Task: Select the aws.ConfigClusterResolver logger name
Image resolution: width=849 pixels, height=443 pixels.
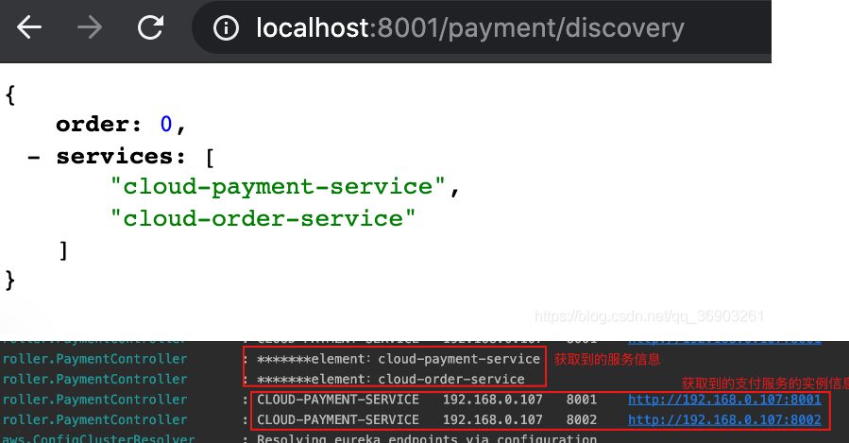Action: [x=97, y=438]
